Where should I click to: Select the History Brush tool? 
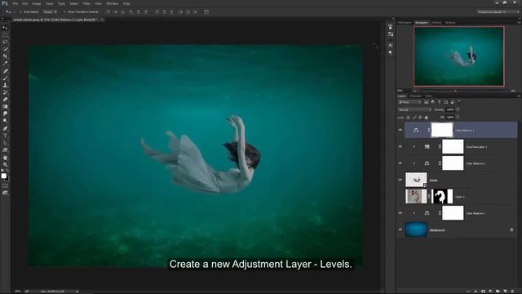click(5, 92)
